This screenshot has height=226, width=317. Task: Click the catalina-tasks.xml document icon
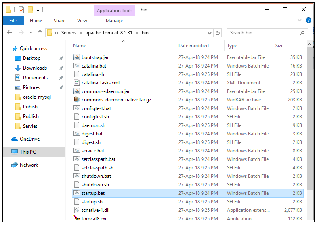point(76,83)
